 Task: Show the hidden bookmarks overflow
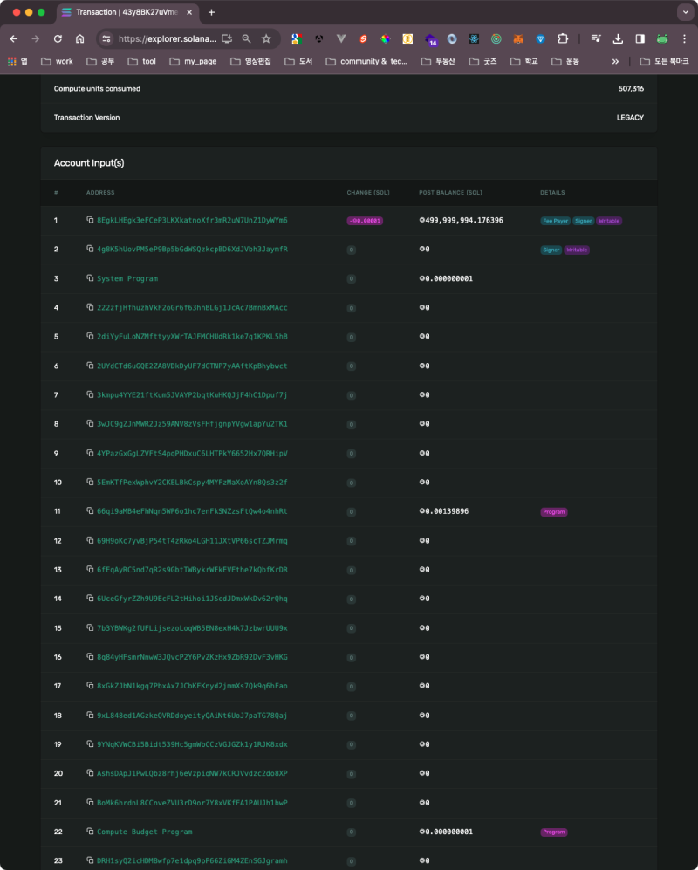point(615,61)
